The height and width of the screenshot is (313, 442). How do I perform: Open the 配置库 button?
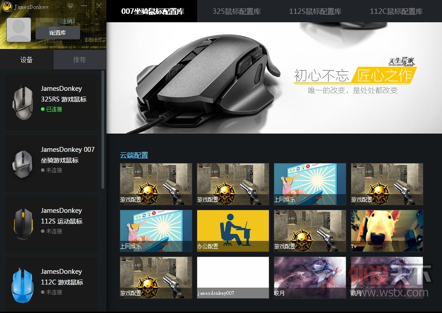[58, 33]
